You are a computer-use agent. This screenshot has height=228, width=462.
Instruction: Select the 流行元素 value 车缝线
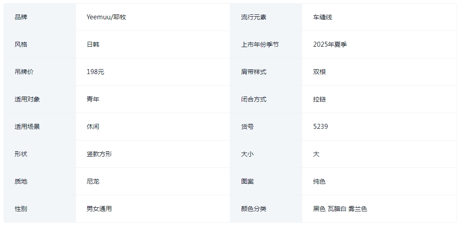coord(323,17)
